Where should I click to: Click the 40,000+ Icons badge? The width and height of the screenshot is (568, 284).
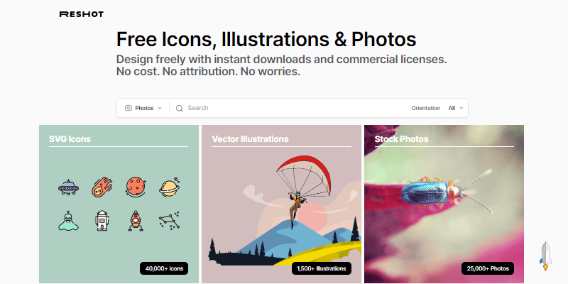pyautogui.click(x=164, y=268)
